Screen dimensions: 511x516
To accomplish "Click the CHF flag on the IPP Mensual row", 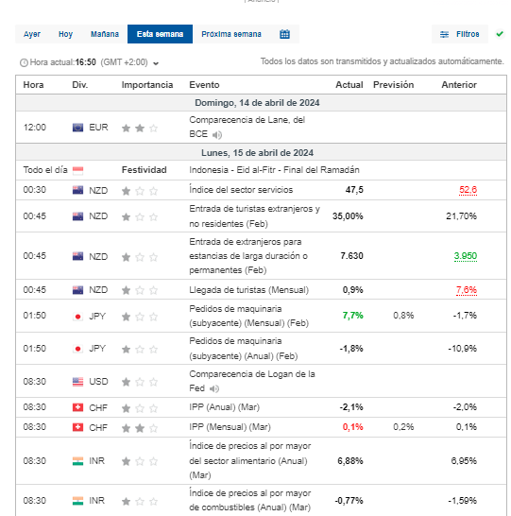I will pyautogui.click(x=77, y=427).
